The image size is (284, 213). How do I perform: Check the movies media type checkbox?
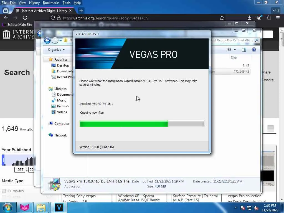(4, 191)
